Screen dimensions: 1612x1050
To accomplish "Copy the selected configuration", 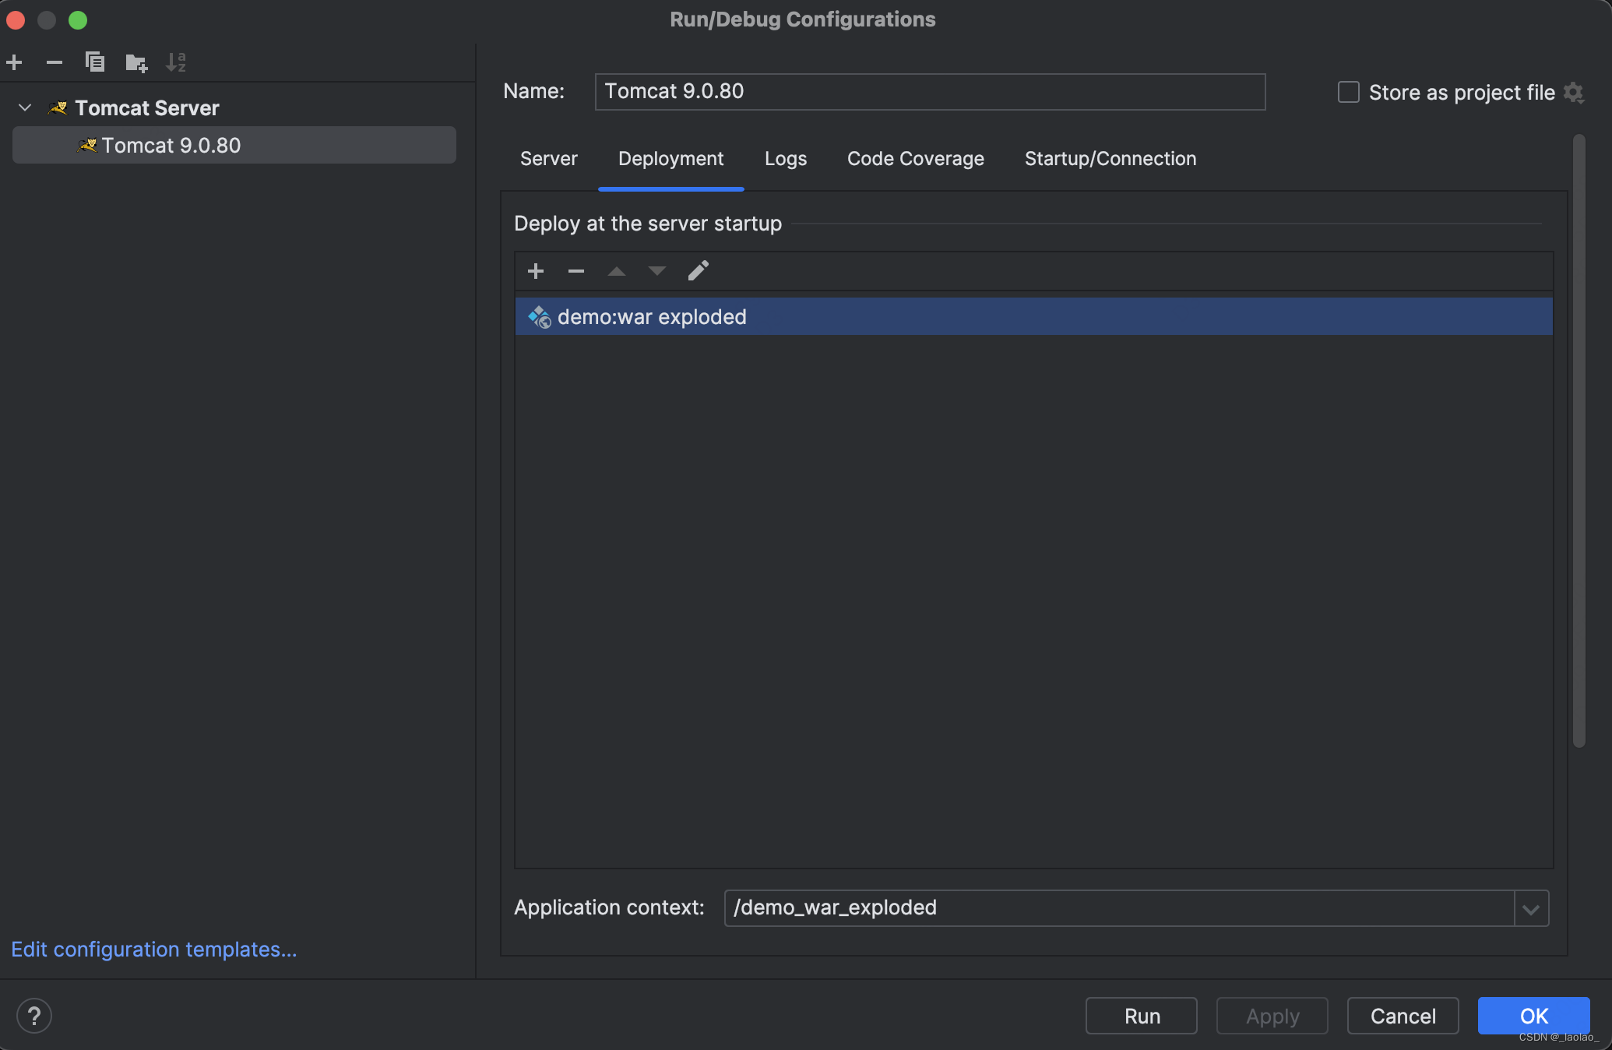I will [x=95, y=62].
